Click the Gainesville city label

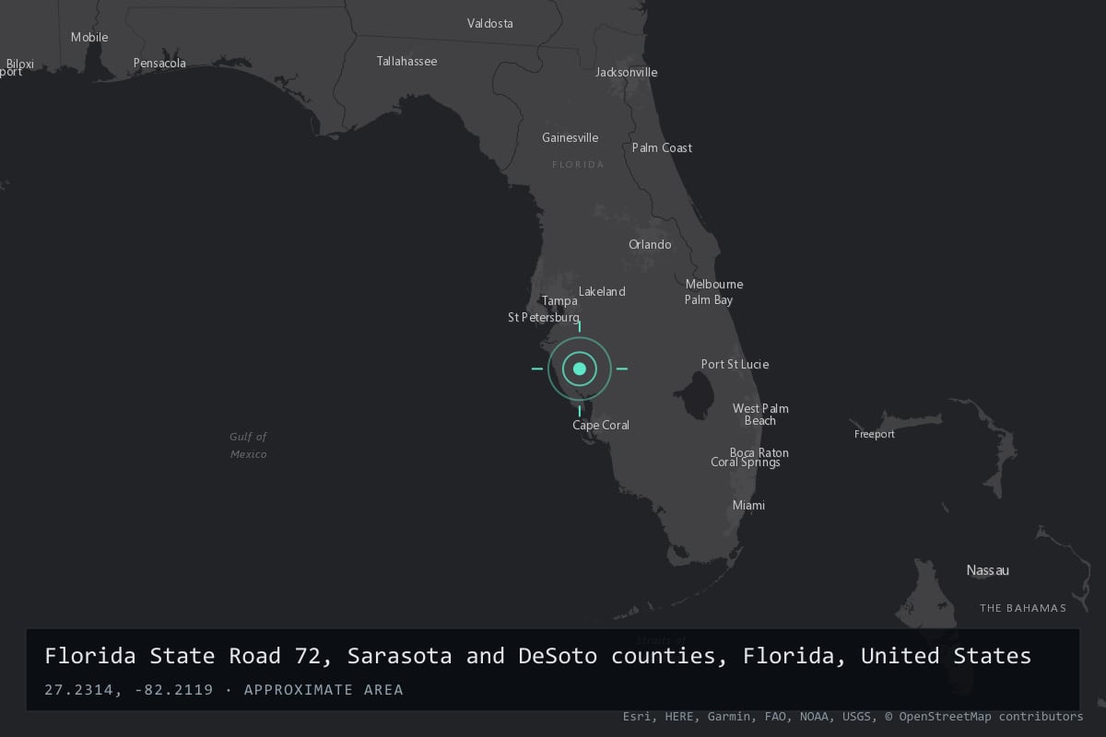click(570, 137)
